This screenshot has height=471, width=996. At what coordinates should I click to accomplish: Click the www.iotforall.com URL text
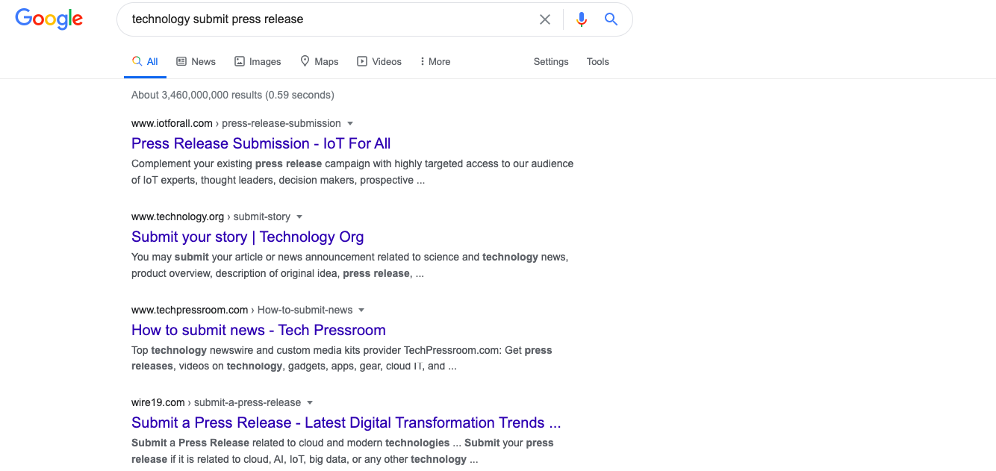(172, 123)
